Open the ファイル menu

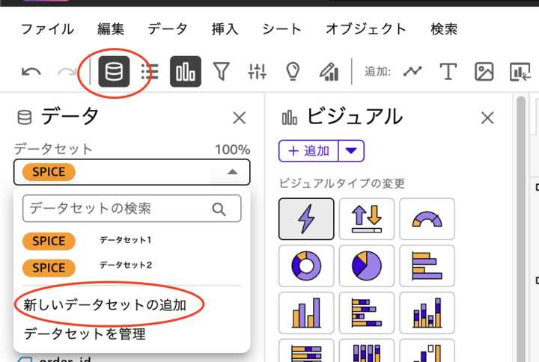coord(47,29)
